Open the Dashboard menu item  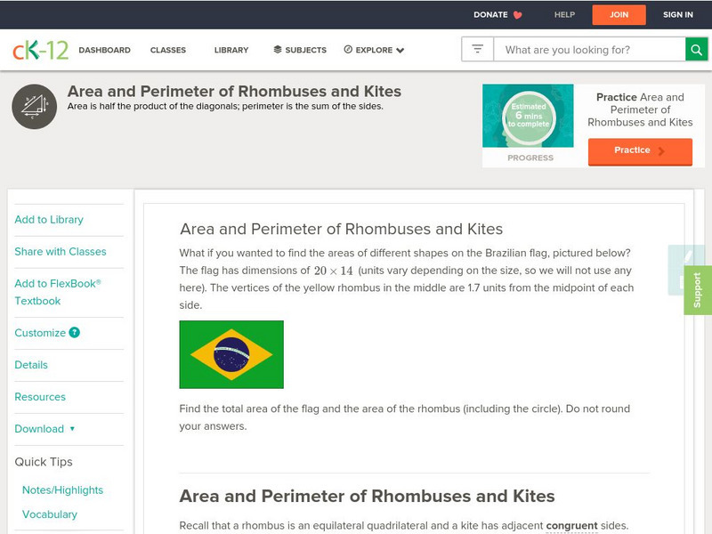[104, 51]
